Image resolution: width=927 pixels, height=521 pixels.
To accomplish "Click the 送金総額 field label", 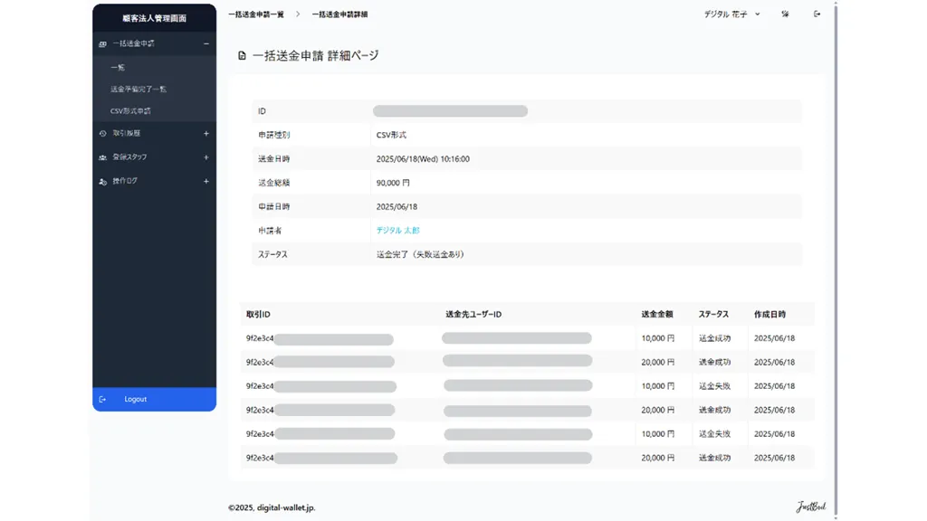I will coord(273,183).
